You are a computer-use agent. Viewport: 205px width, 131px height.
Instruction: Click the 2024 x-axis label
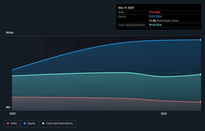click(164, 114)
